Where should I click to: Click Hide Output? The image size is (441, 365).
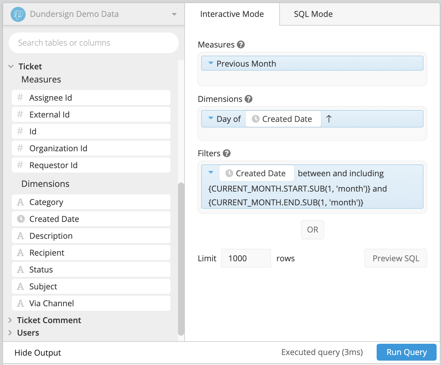pyautogui.click(x=38, y=353)
